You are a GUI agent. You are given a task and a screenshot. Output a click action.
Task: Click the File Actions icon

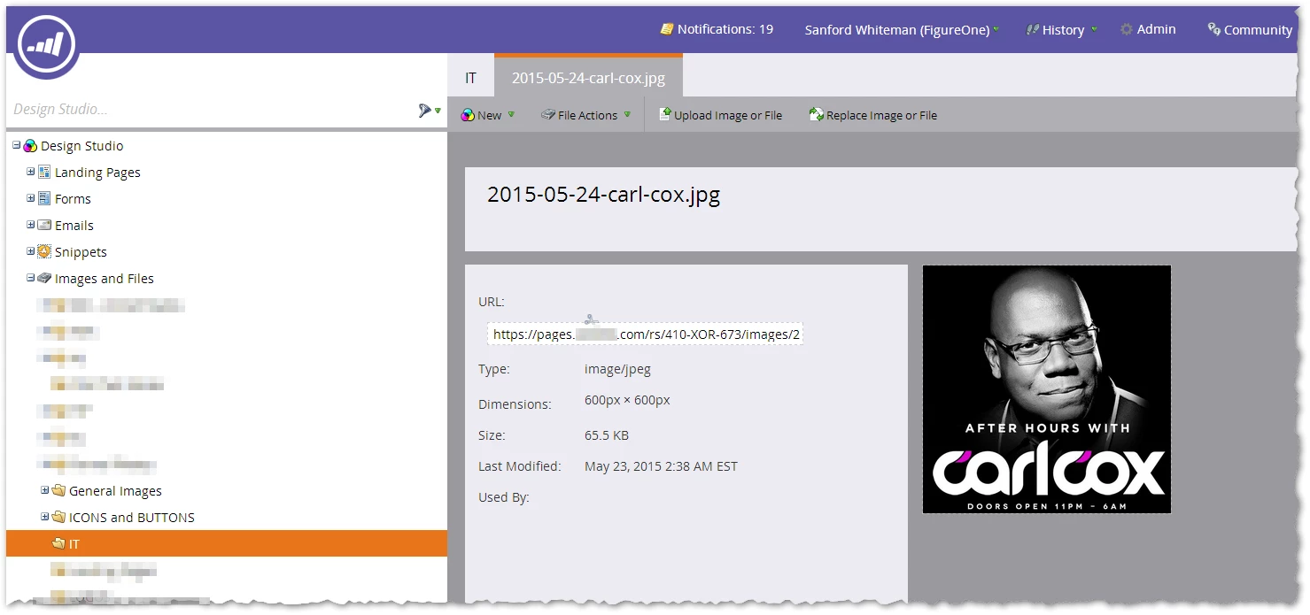pyautogui.click(x=547, y=115)
